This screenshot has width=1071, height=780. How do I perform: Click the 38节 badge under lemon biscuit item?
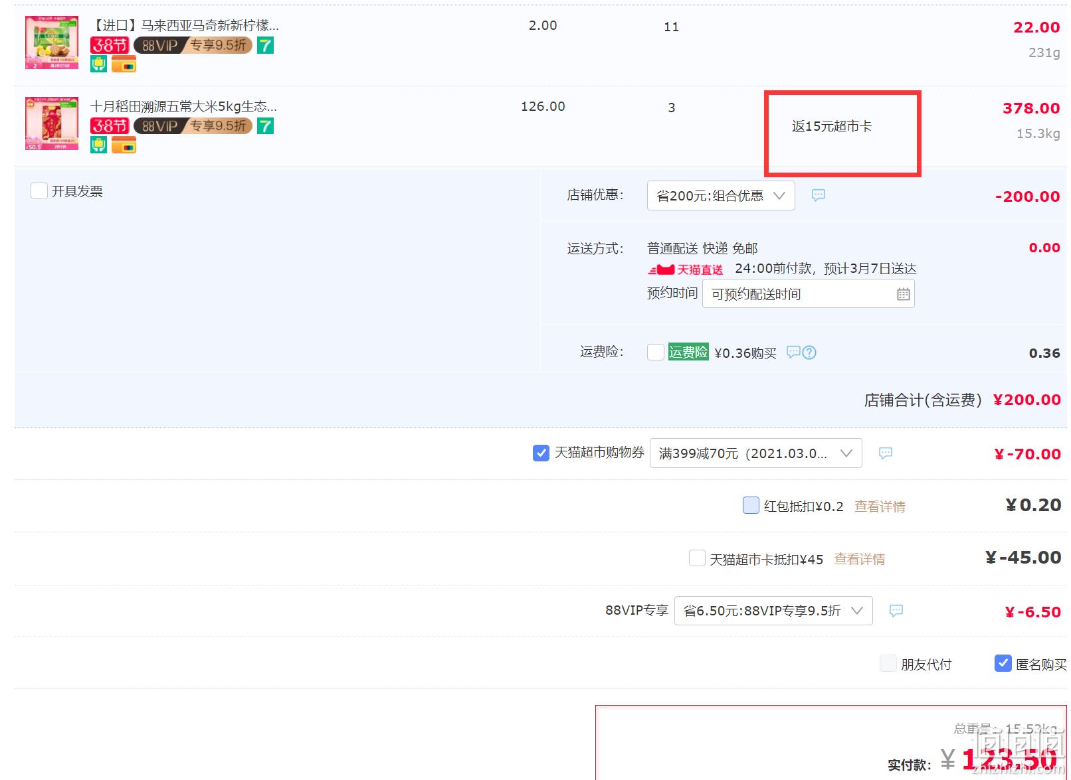tap(110, 45)
